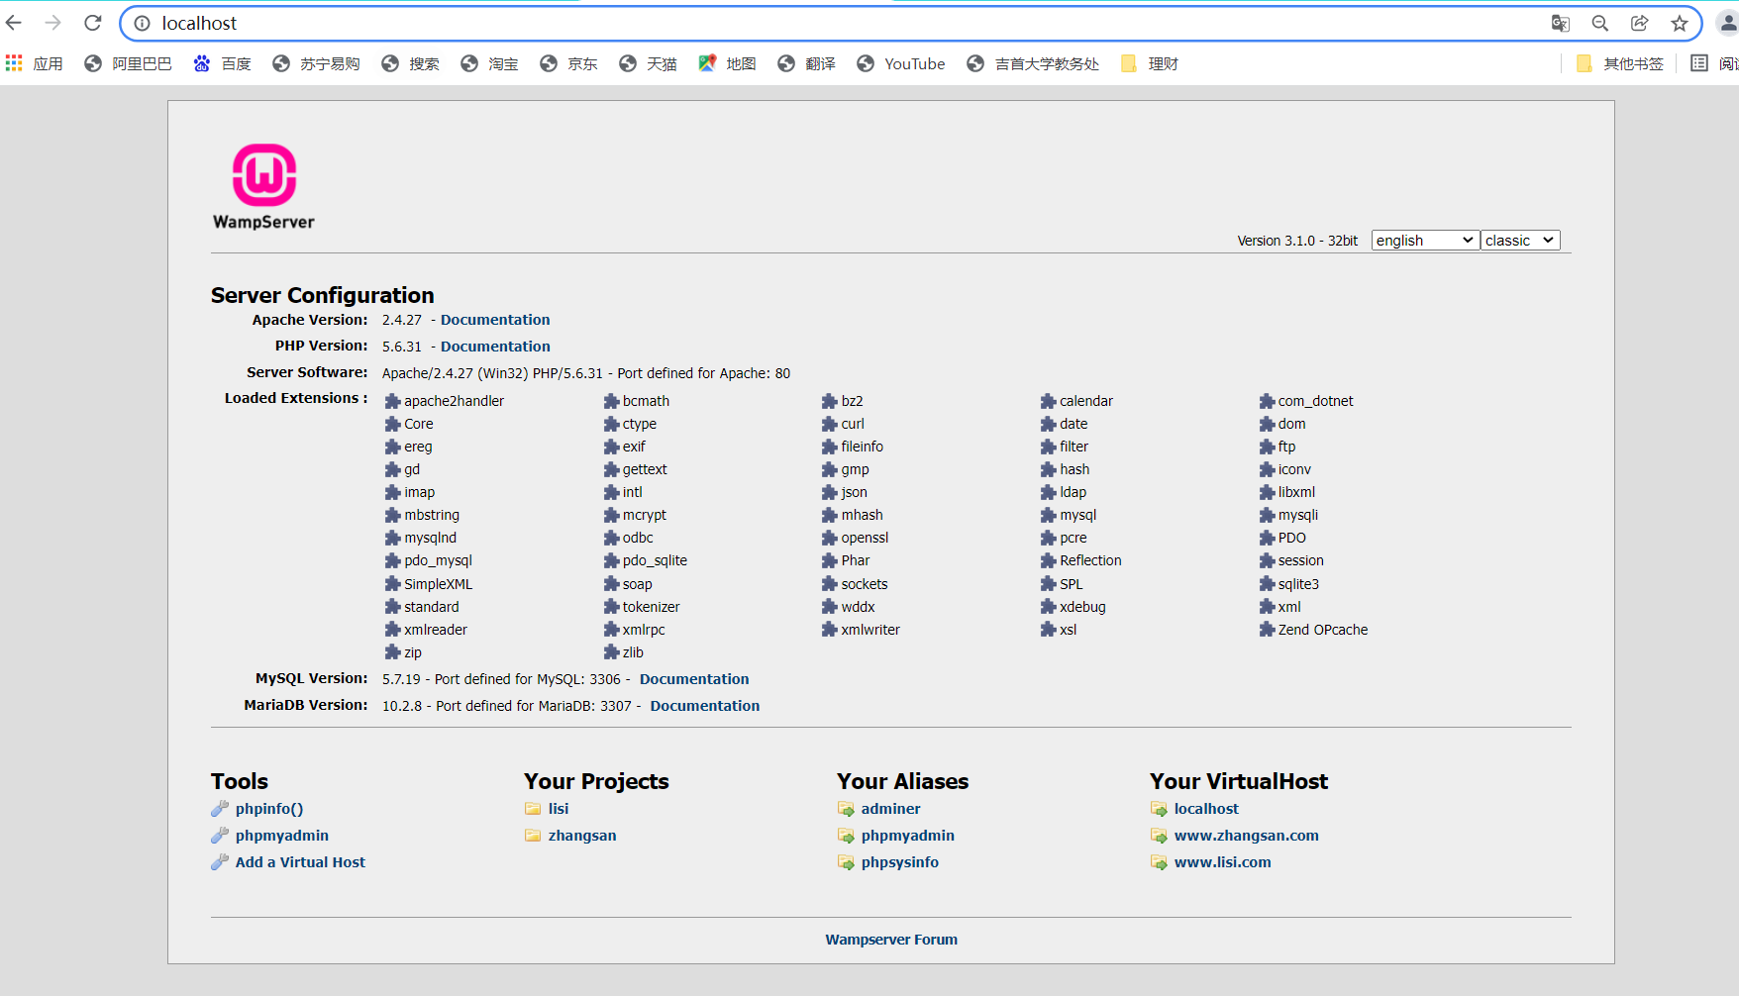
Task: Open the 淘宝 bookmark
Action: [x=489, y=63]
